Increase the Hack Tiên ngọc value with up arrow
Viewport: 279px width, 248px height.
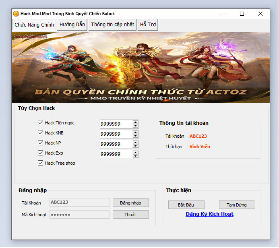pos(136,122)
